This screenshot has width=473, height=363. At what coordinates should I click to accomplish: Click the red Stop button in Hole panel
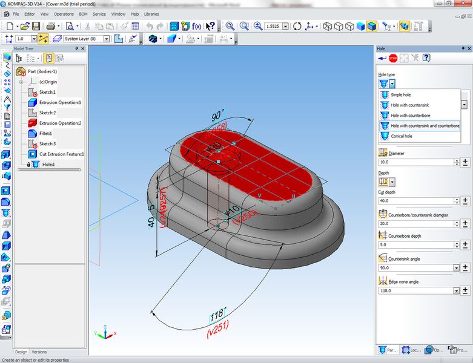393,58
